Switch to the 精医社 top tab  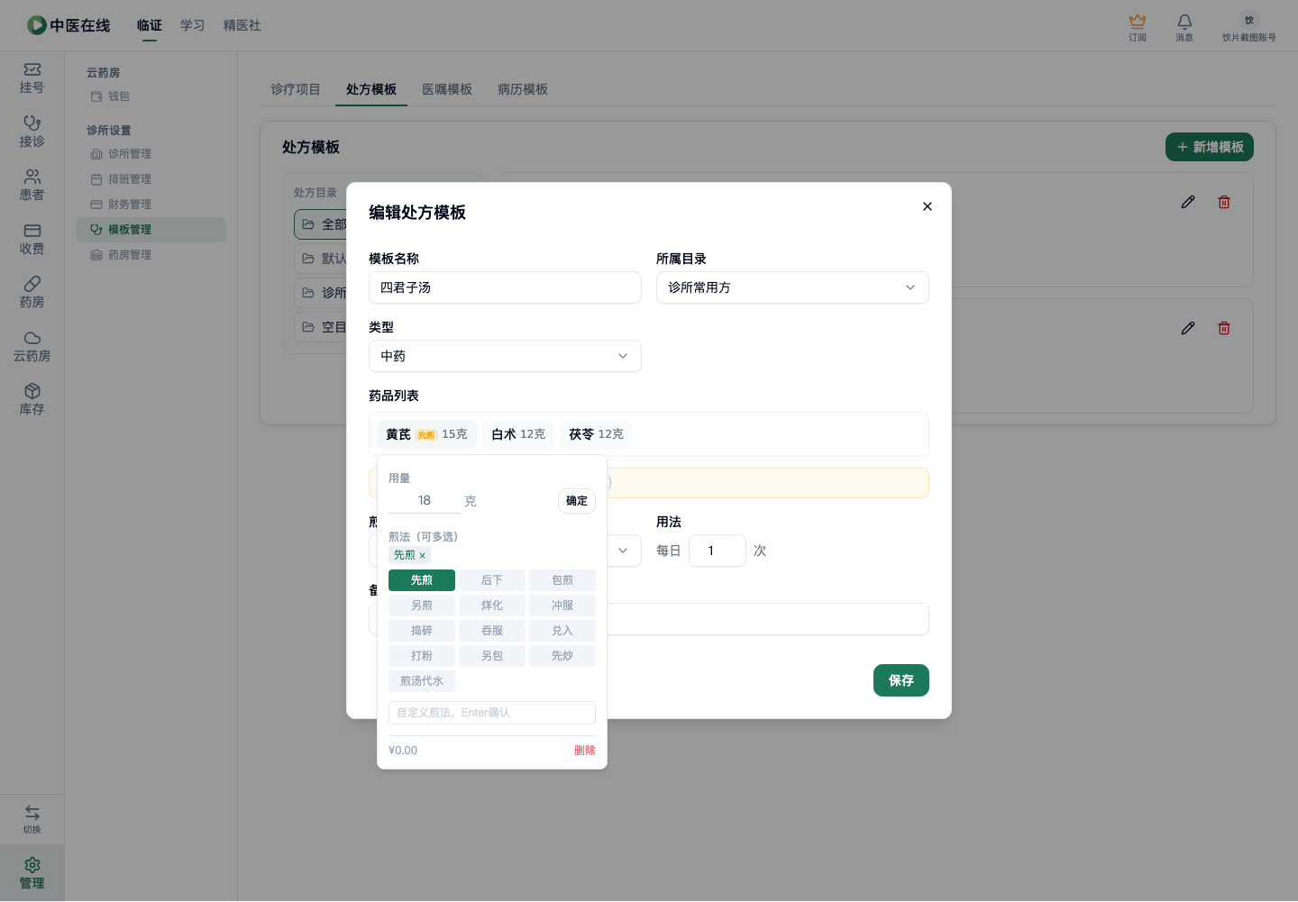tap(242, 25)
